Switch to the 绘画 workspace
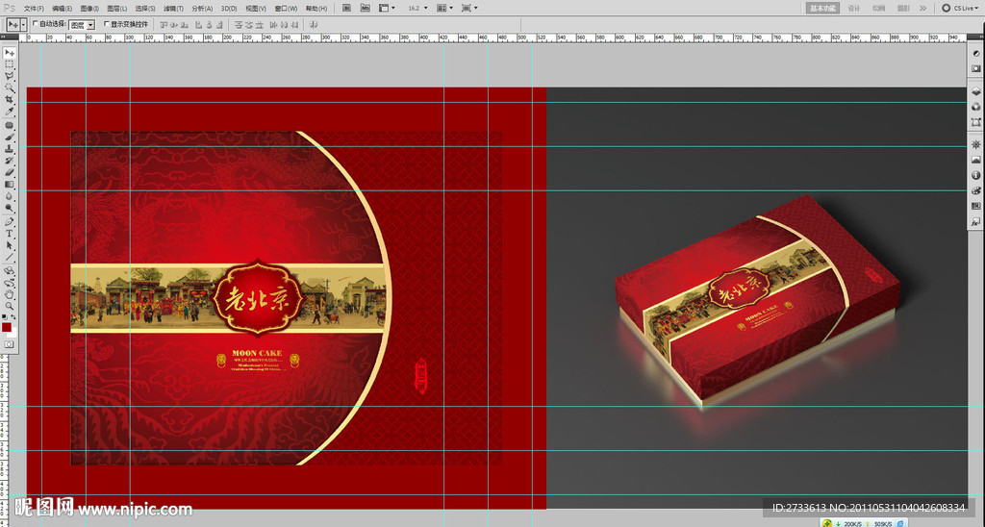985x527 pixels. pos(878,8)
